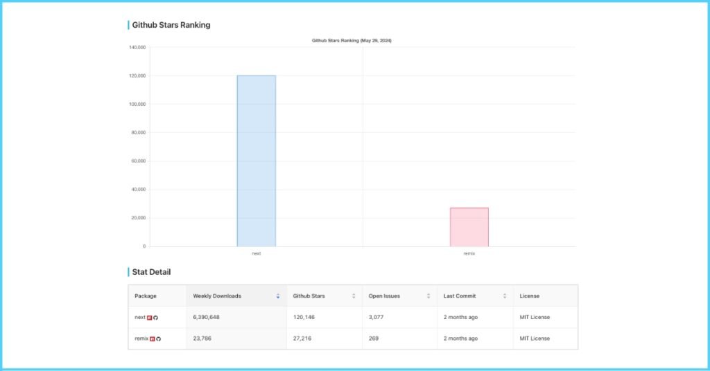Click the MIT License cell for next
This screenshot has height=371, width=710.
coord(546,317)
